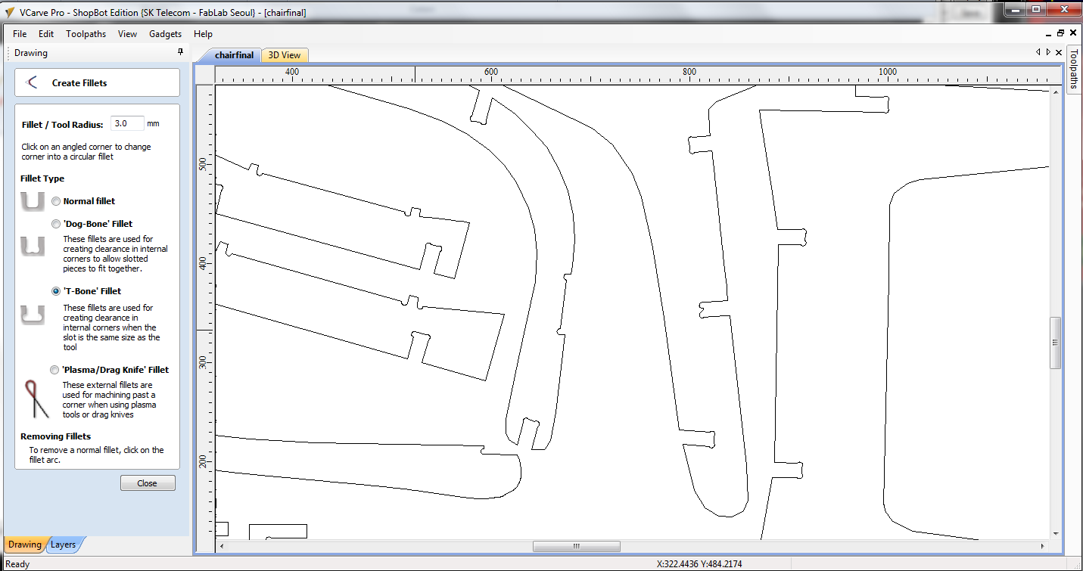1083x571 pixels.
Task: Select the 'T-Bone' Fillet radio button
Action: (56, 291)
